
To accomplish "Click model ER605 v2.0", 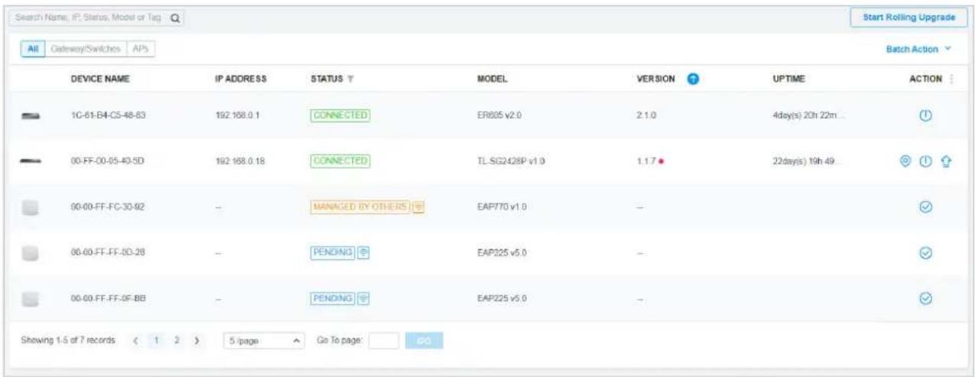I will (500, 115).
